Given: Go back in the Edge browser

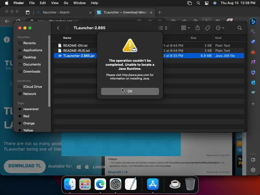Looking at the screenshot, I should (x=7, y=21).
